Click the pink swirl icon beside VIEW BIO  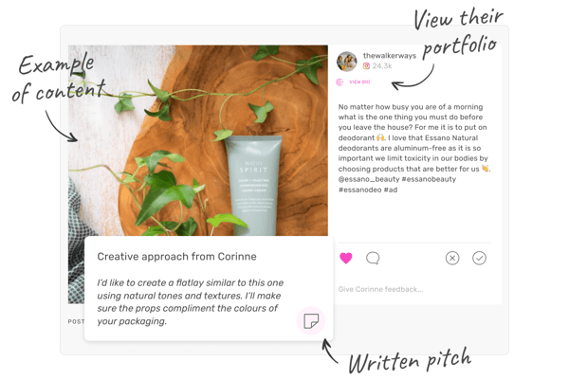click(340, 82)
